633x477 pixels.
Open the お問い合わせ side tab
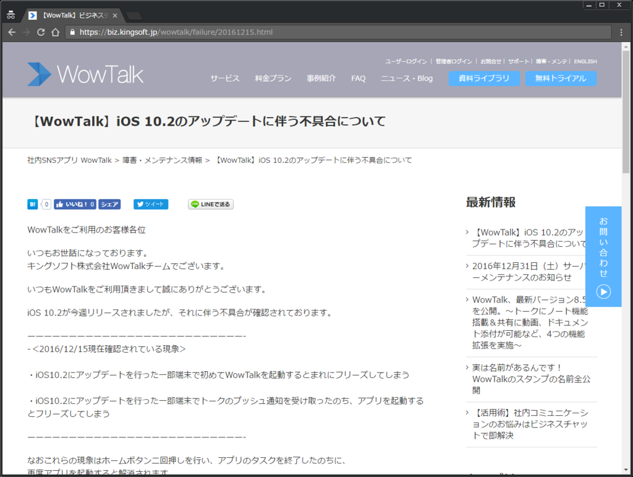[x=603, y=257]
